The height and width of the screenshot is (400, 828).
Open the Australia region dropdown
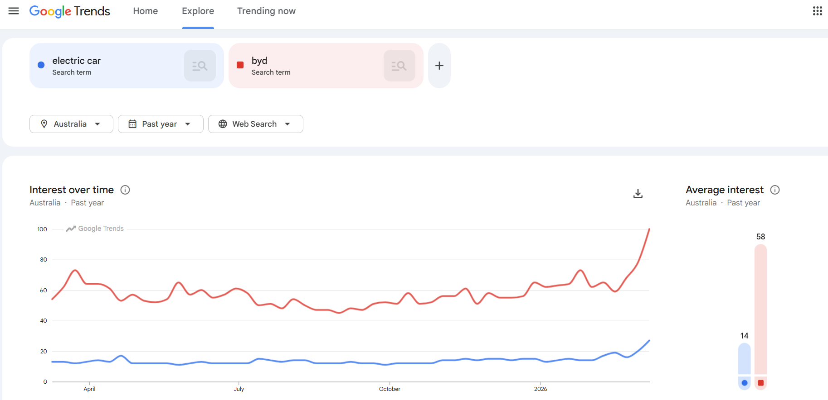tap(71, 124)
